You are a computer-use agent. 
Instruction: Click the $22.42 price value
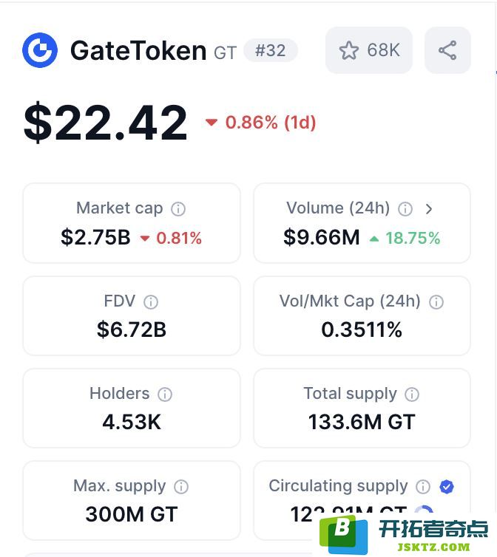[x=105, y=122]
